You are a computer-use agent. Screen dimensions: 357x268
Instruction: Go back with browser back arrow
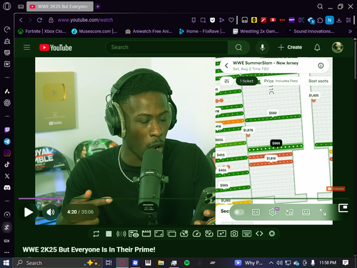tap(21, 20)
